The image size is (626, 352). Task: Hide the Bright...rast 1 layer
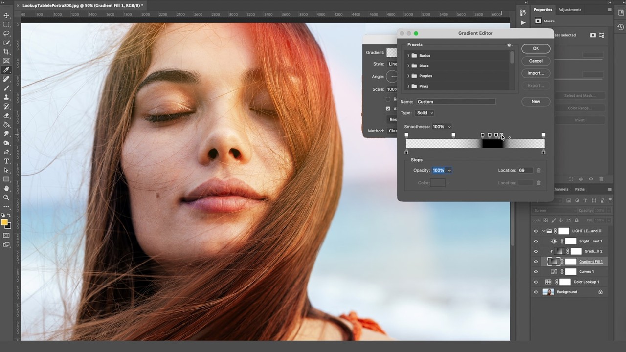coord(536,241)
